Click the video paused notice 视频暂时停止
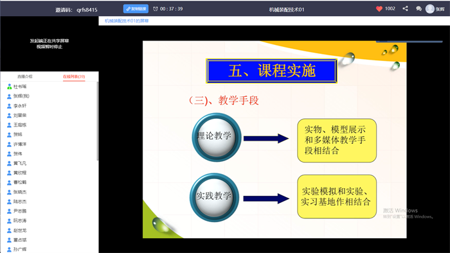 [50, 47]
